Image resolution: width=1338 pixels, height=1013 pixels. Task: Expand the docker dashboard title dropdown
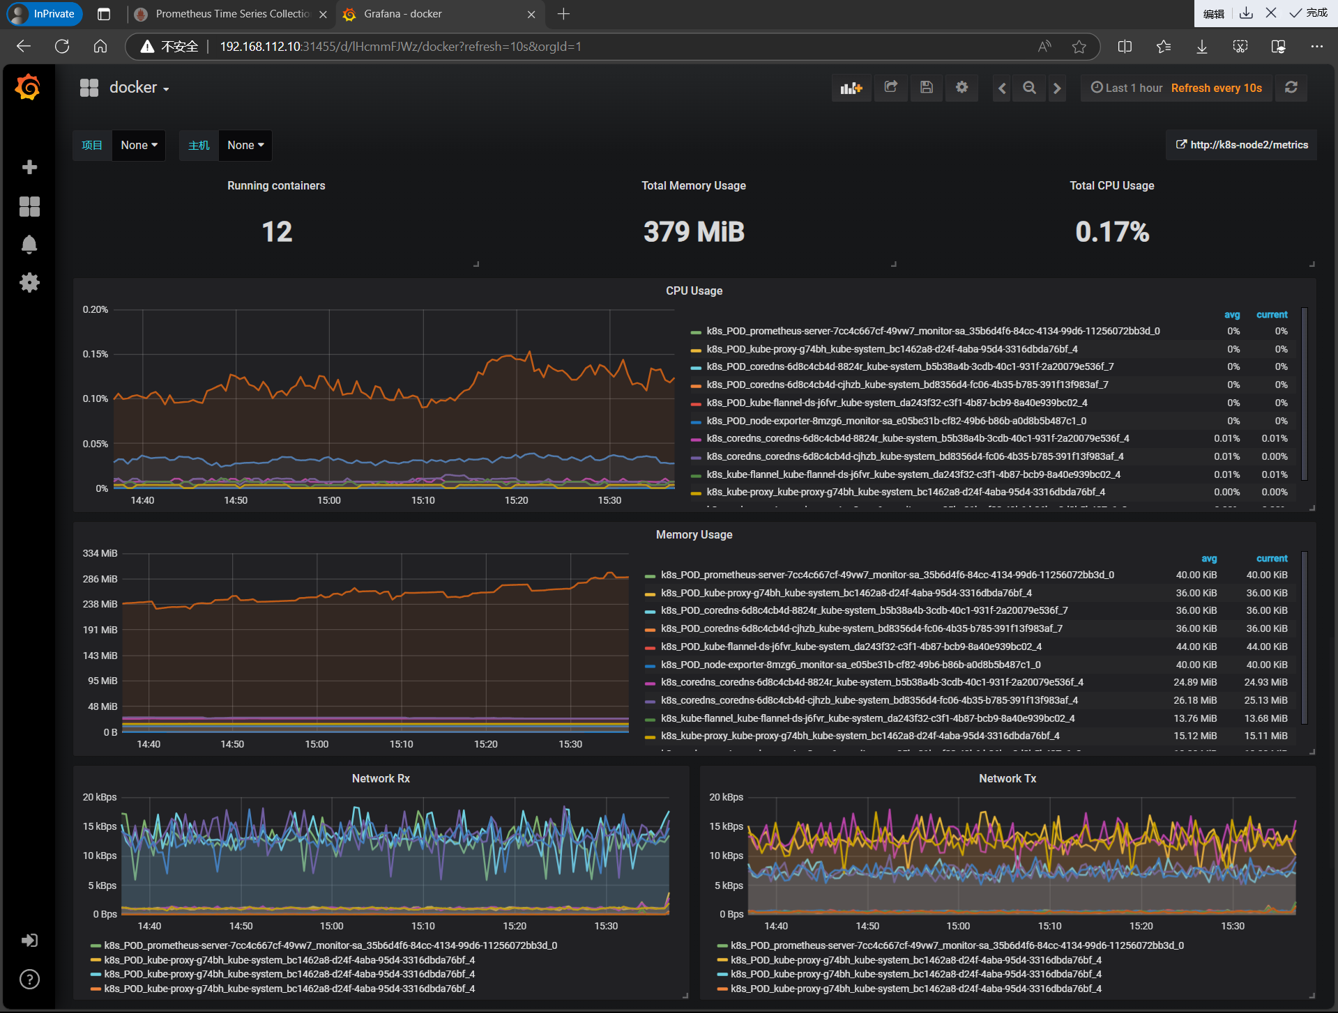[139, 88]
